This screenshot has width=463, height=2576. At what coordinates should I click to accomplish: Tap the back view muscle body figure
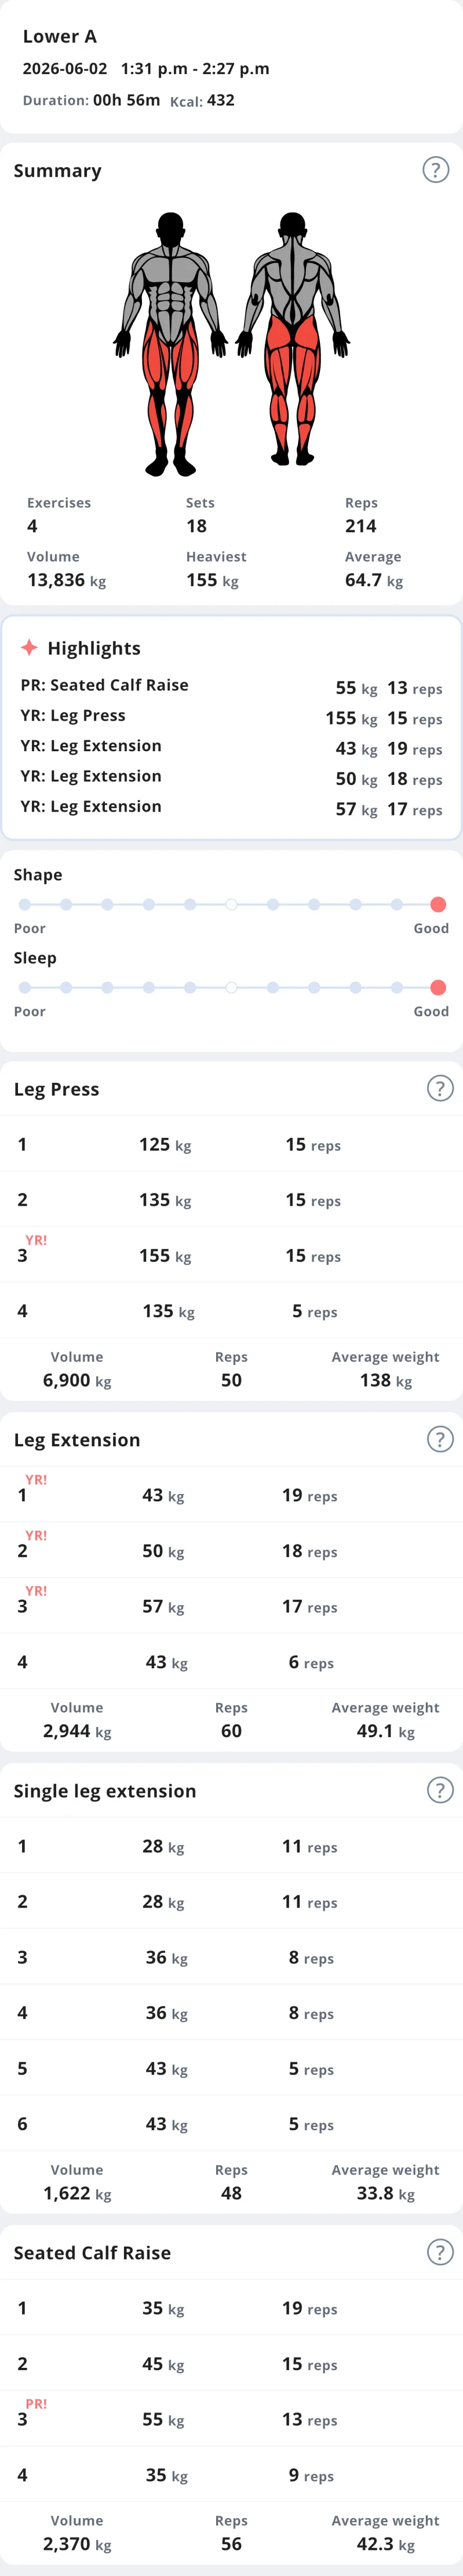tap(293, 339)
